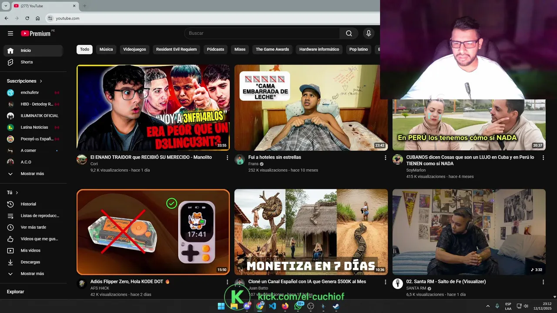The height and width of the screenshot is (313, 557).
Task: Open Suscripciones section chevron
Action: coord(41,81)
